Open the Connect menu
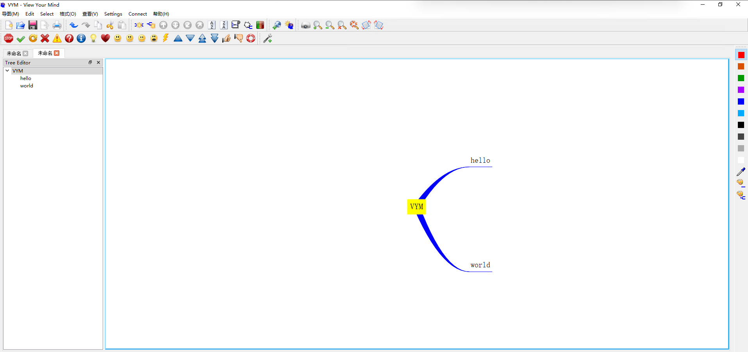The image size is (748, 352). click(137, 14)
